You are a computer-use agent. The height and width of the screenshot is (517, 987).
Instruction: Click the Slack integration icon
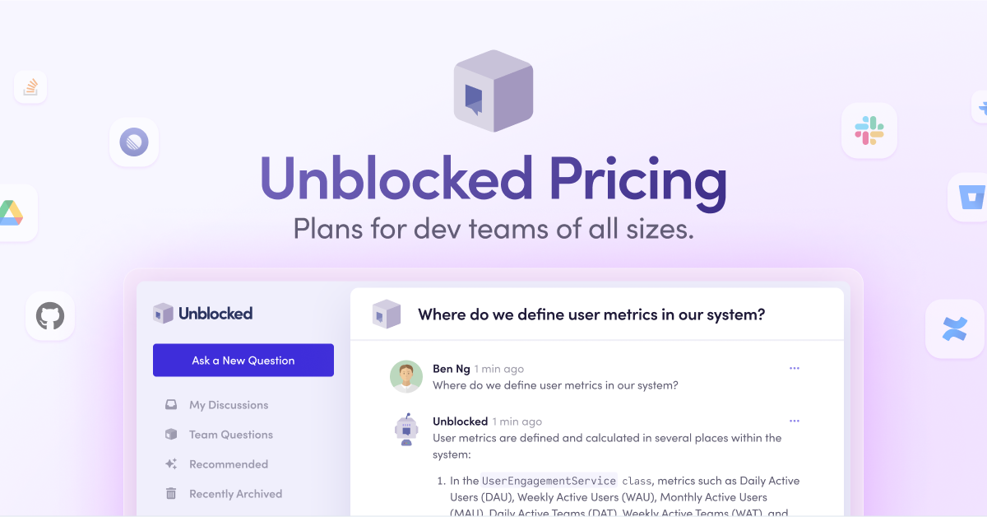coord(869,130)
